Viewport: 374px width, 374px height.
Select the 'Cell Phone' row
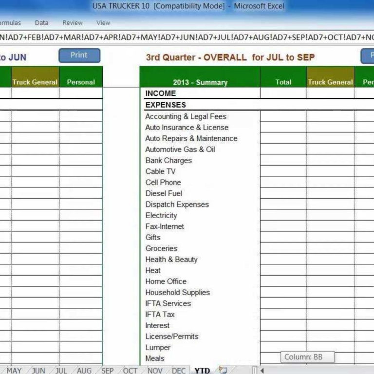pyautogui.click(x=163, y=182)
